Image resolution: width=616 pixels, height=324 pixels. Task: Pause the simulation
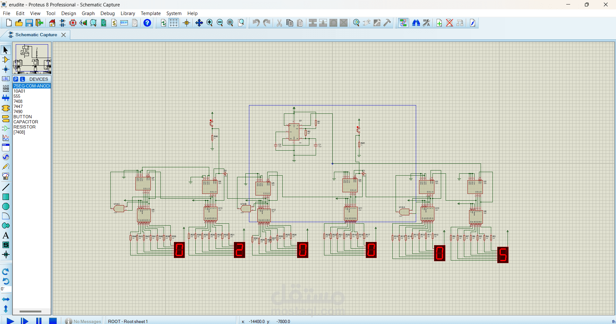click(x=39, y=321)
